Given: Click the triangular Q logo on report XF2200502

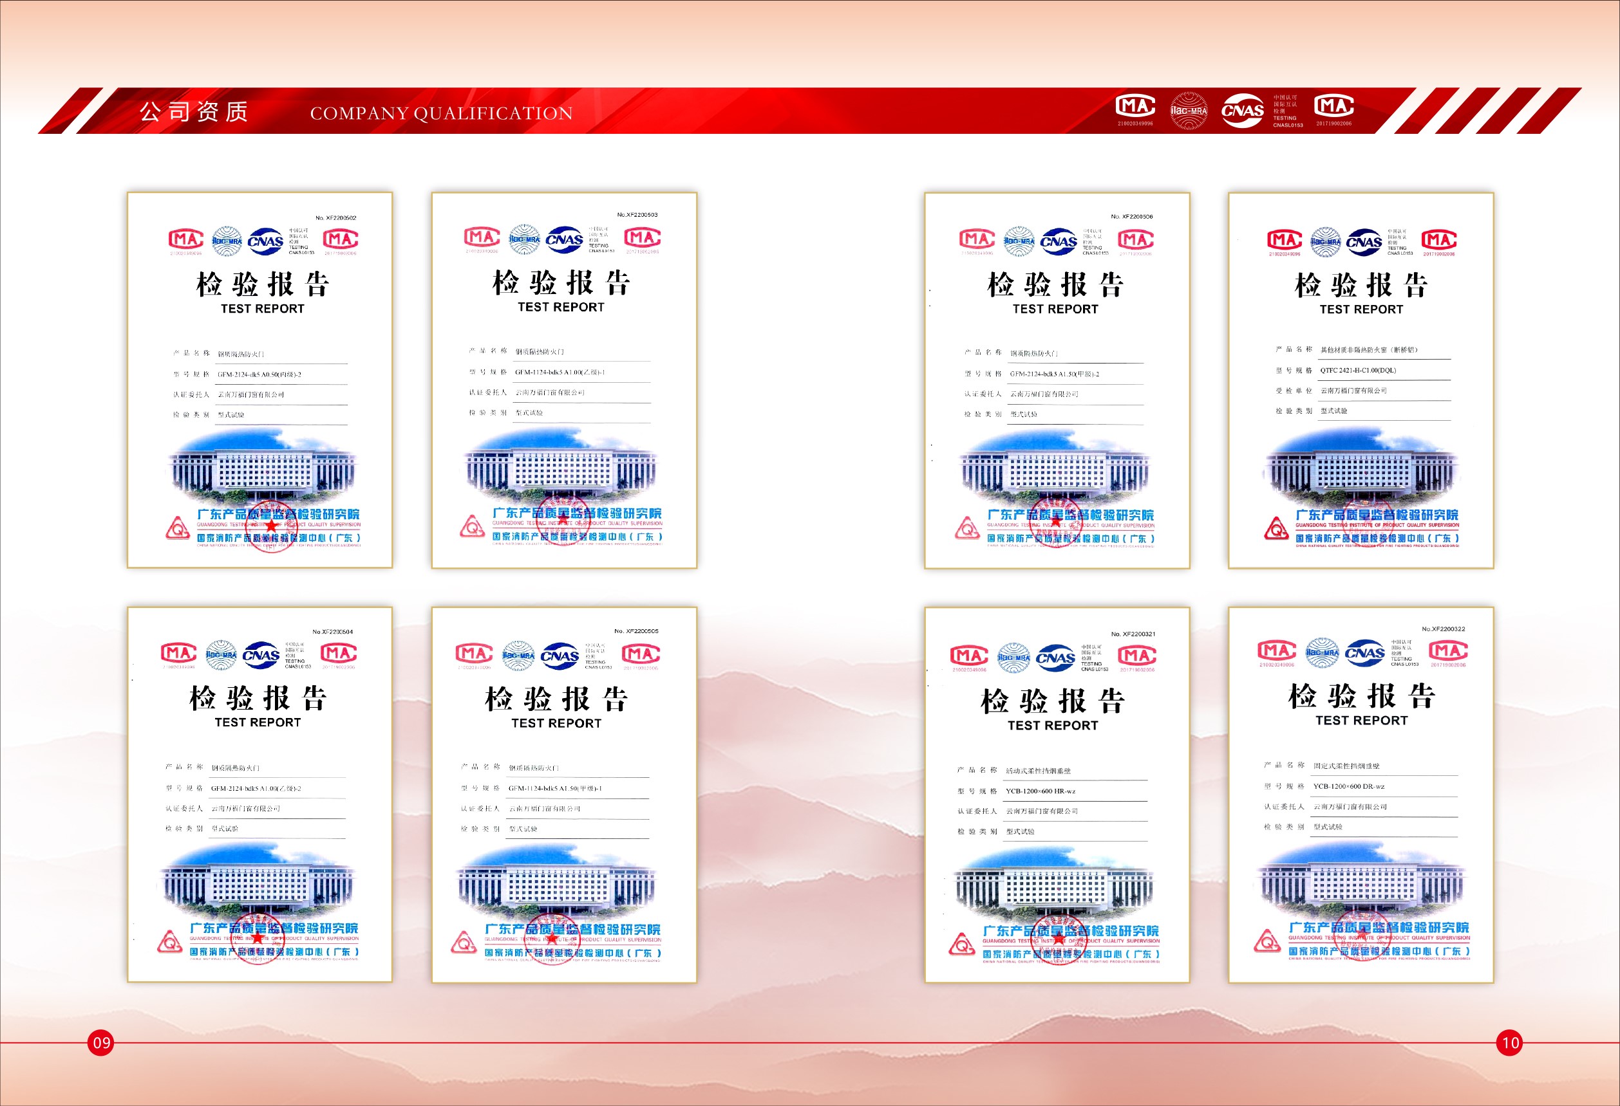Looking at the screenshot, I should pyautogui.click(x=178, y=528).
